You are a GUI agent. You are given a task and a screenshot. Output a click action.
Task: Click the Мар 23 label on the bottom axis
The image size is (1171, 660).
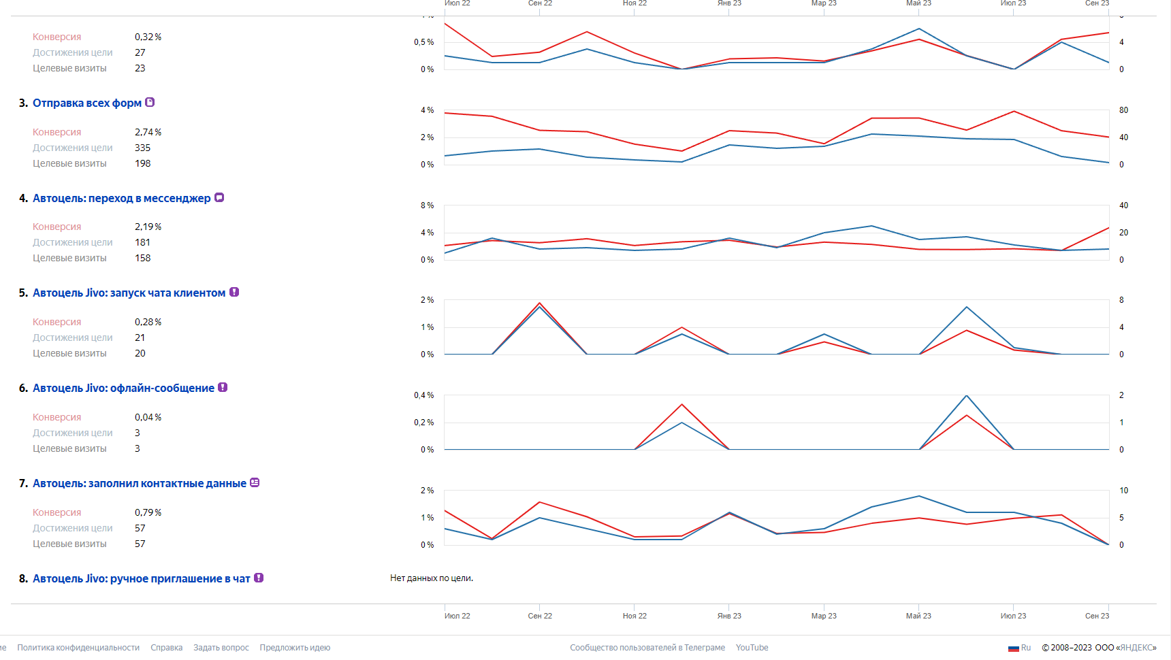pos(824,616)
